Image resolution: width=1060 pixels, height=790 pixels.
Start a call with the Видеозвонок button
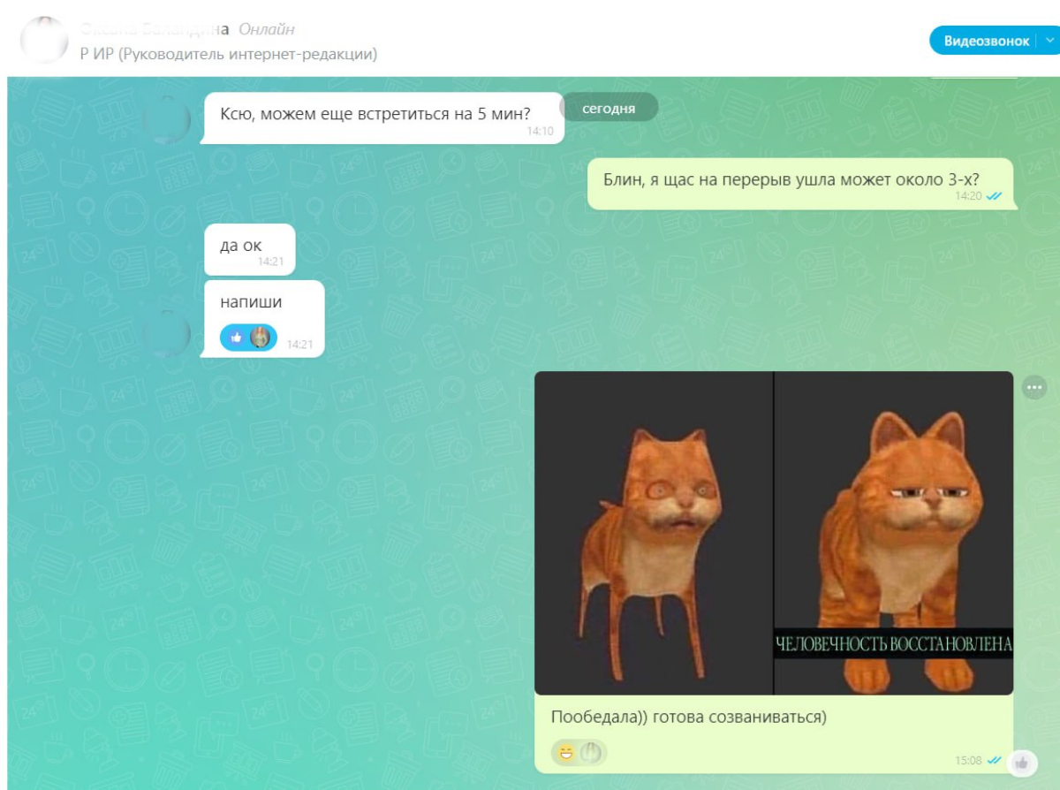pyautogui.click(x=986, y=41)
